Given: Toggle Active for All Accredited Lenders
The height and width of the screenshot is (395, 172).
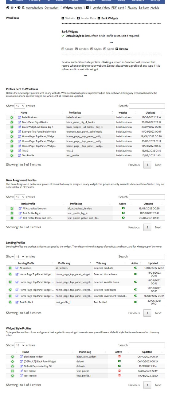Looking at the screenshot, I should [x=123, y=208].
